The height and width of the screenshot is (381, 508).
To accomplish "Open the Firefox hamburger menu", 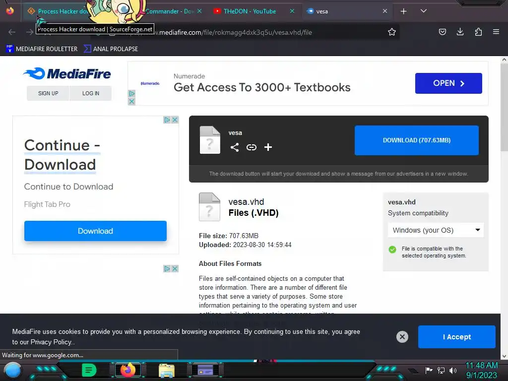I will tap(496, 32).
